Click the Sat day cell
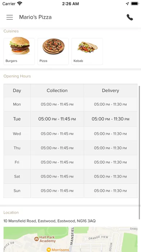 [17, 176]
